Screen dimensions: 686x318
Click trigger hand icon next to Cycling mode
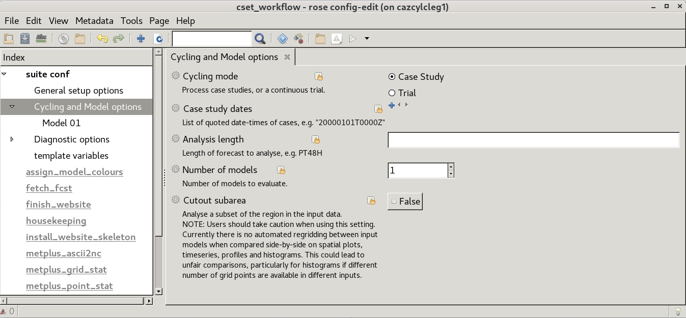(319, 77)
